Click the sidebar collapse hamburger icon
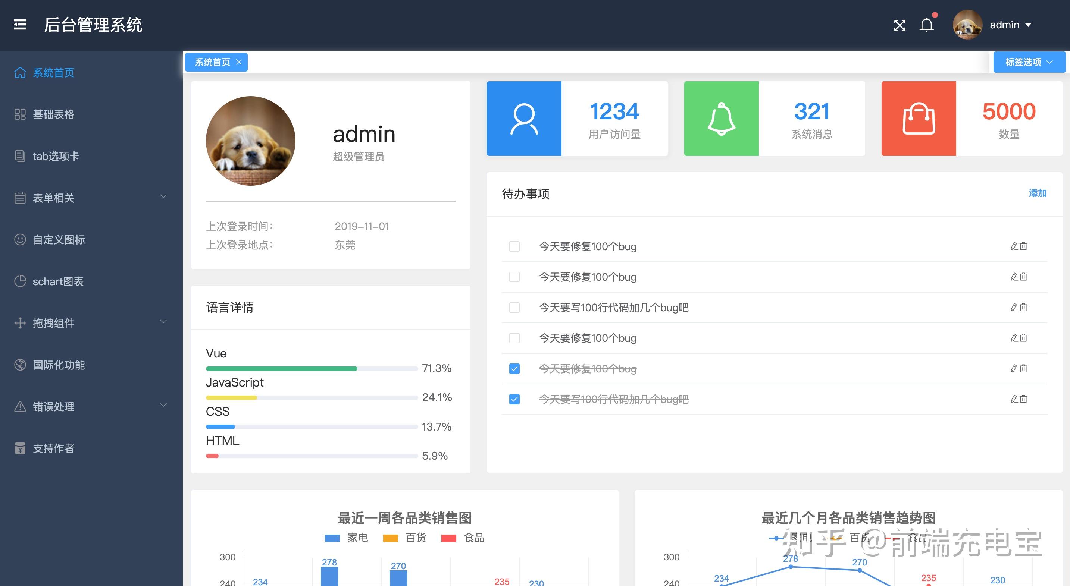Image resolution: width=1070 pixels, height=586 pixels. 20,25
